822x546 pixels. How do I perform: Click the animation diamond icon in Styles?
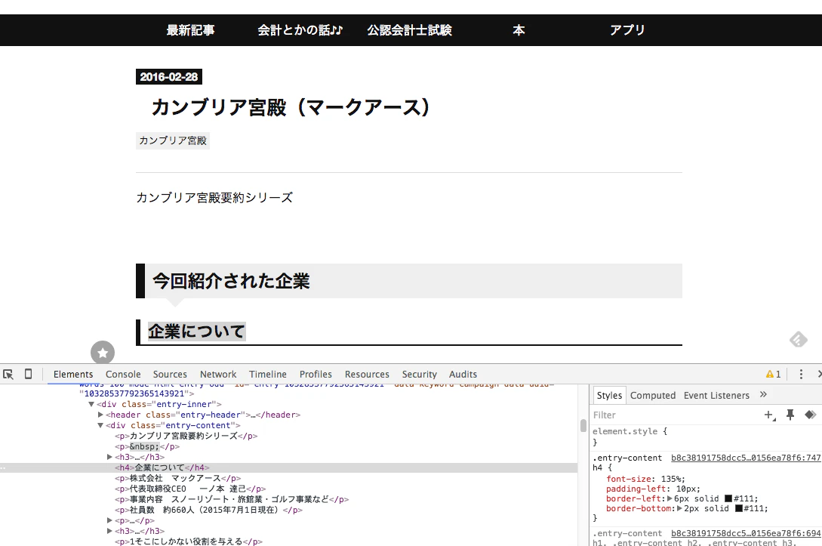pyautogui.click(x=810, y=415)
